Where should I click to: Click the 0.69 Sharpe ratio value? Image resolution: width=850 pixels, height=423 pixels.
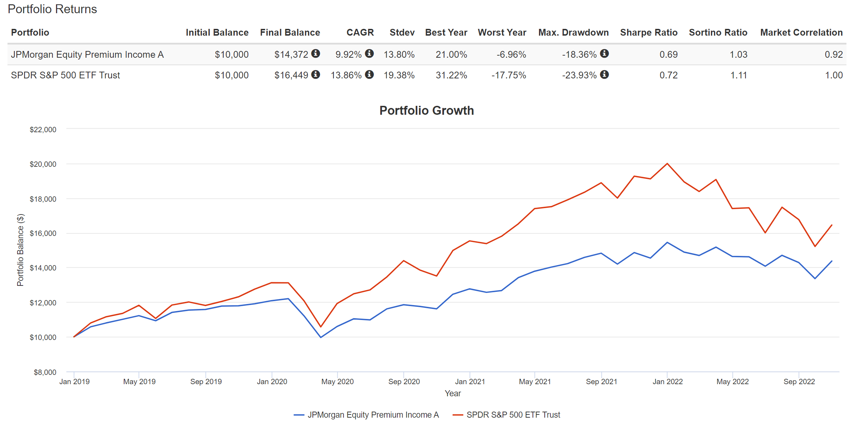[668, 55]
